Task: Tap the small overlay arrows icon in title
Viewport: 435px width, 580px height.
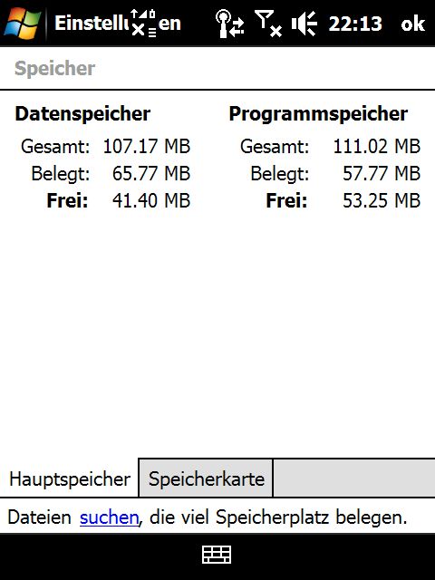Action: tap(143, 24)
